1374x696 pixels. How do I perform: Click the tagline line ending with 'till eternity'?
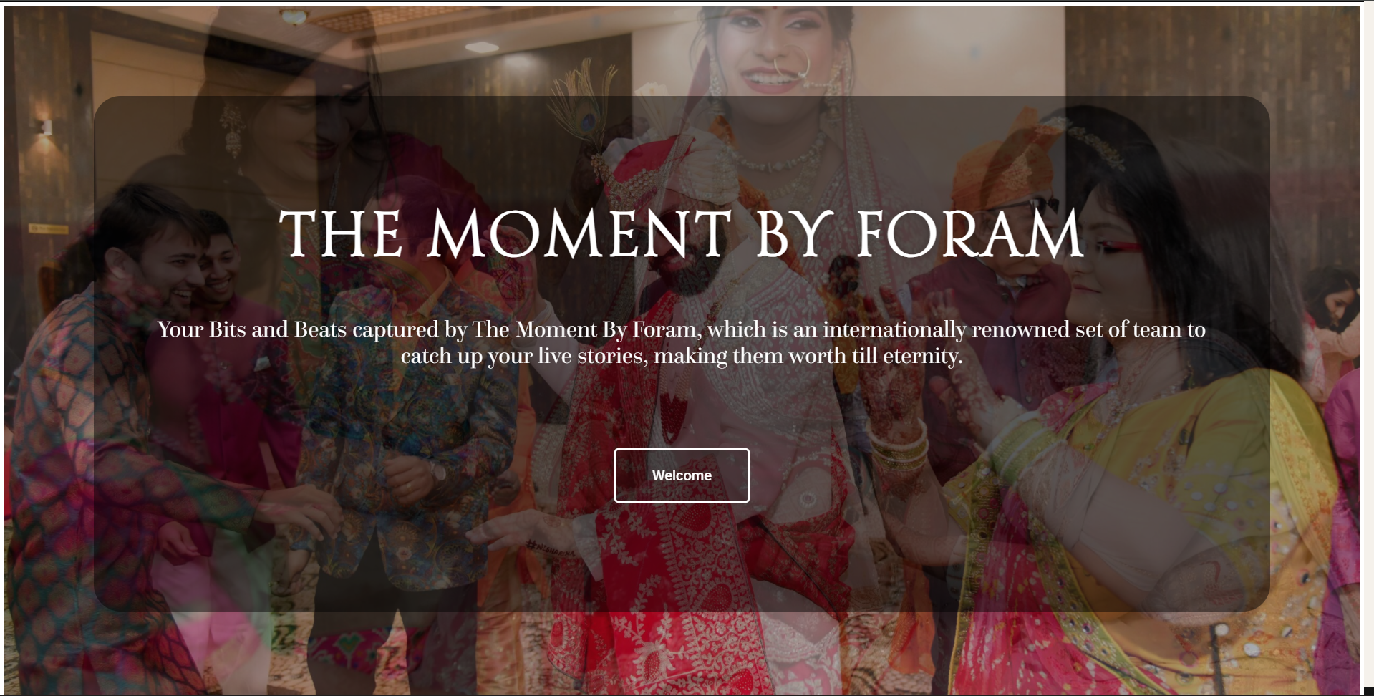[x=682, y=356]
